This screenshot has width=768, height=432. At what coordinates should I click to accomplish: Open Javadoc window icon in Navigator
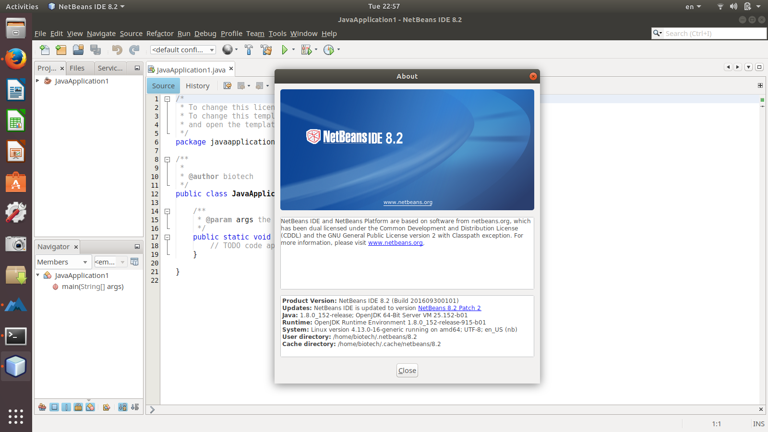134,262
